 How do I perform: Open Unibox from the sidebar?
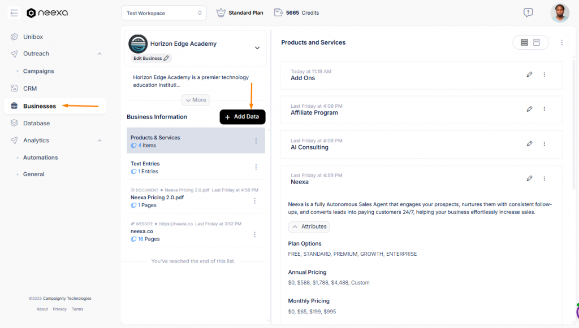click(33, 37)
